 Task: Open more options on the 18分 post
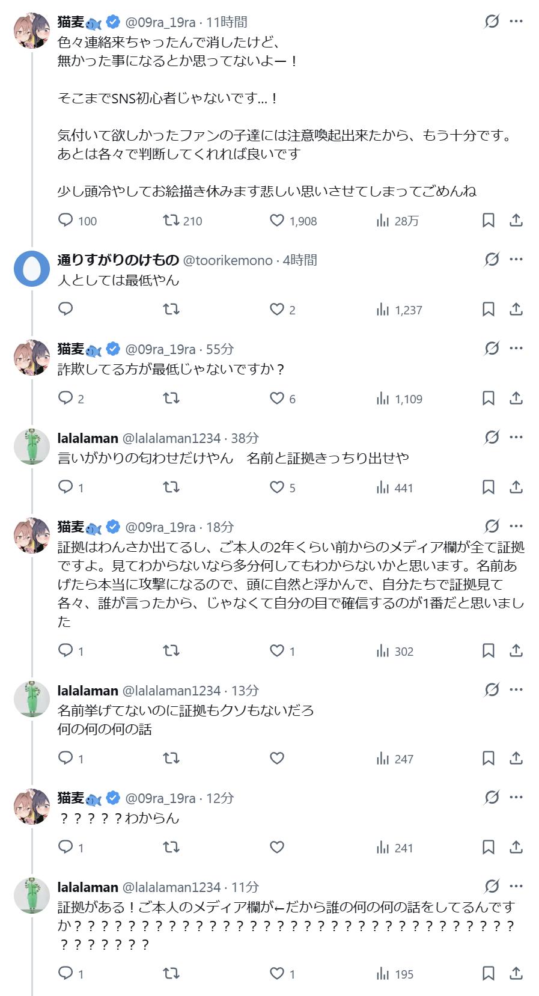(x=516, y=527)
